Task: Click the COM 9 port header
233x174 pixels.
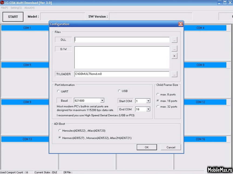Action: point(25,102)
